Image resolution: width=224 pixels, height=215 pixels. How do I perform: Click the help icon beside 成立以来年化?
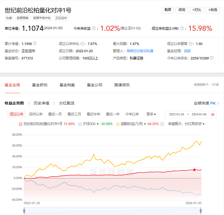(x=82, y=44)
